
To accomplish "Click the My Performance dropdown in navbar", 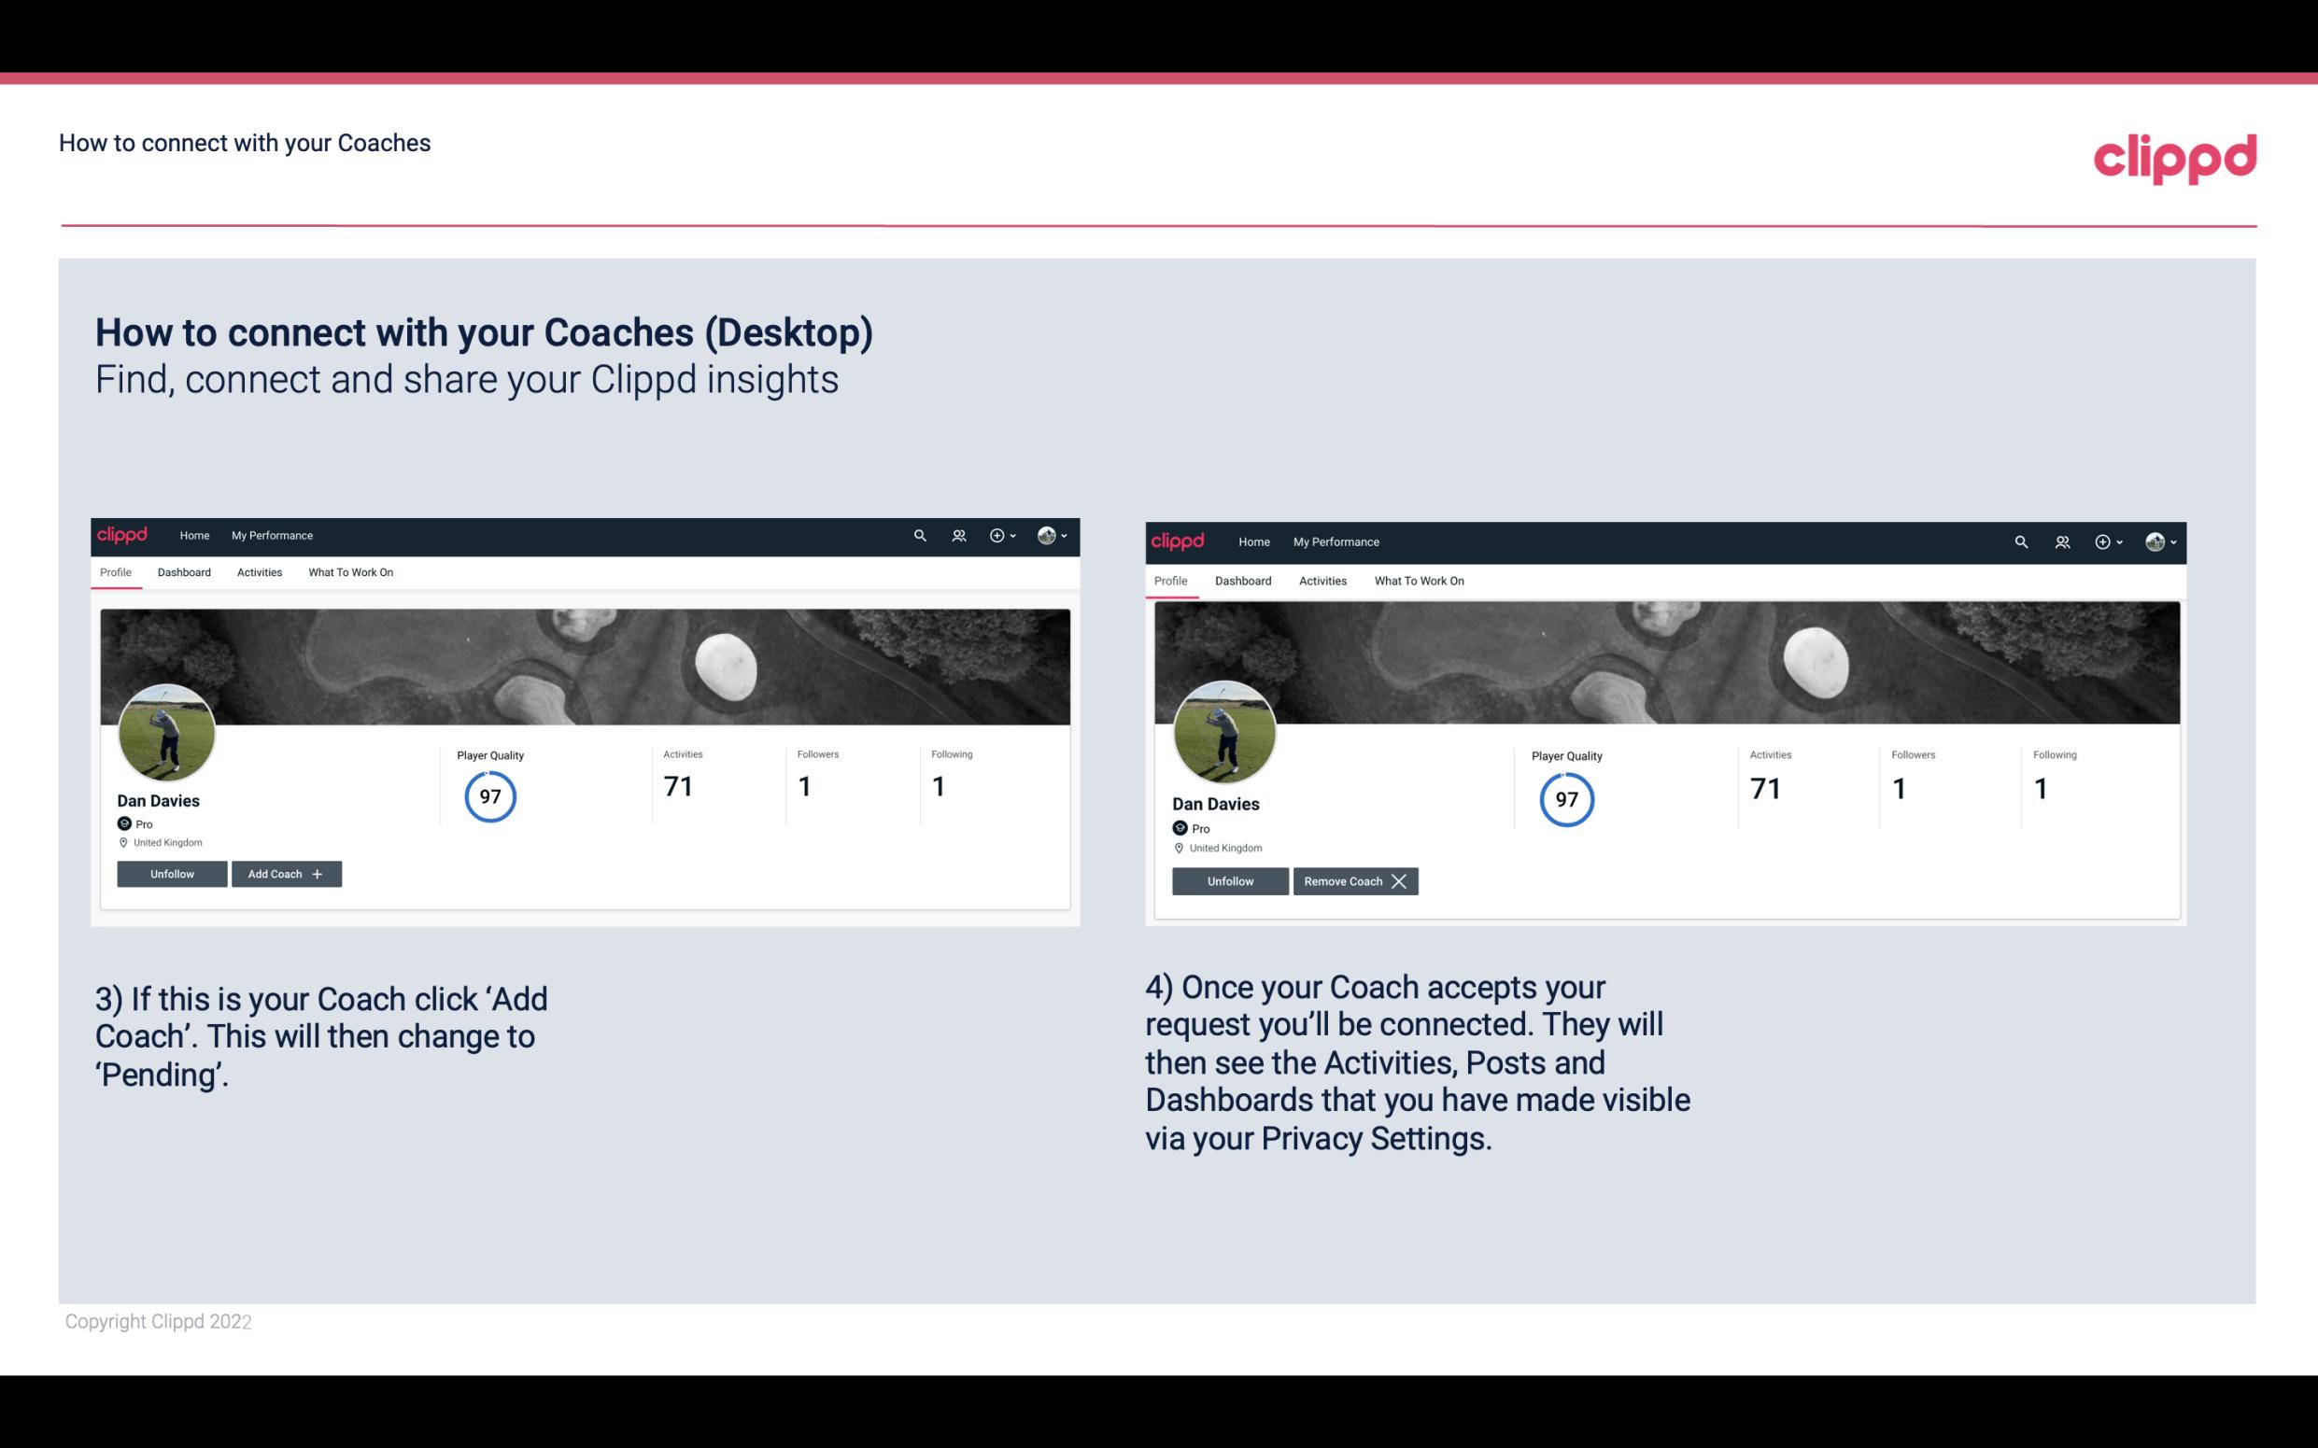I will coord(270,534).
